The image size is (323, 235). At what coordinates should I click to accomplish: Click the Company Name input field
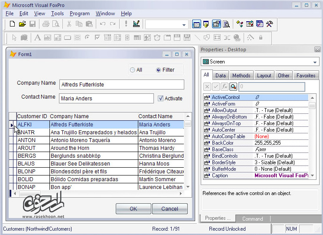tap(122, 85)
